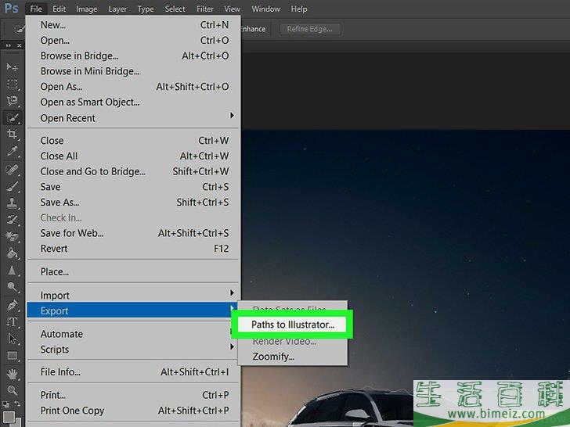Choose New from the File menu
Image resolution: width=570 pixels, height=427 pixels.
click(133, 25)
